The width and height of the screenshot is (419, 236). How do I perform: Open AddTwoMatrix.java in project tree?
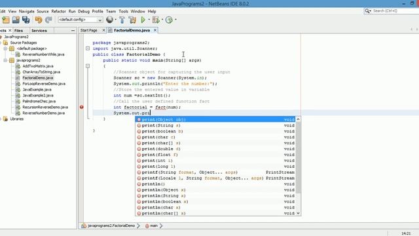click(38, 66)
